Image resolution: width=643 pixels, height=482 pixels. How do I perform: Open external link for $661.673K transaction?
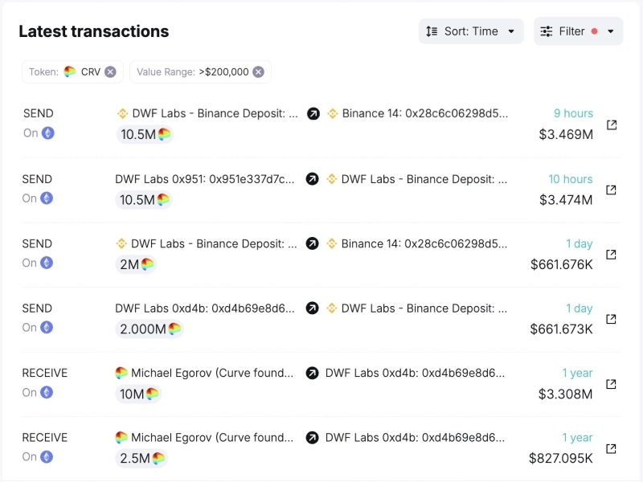tap(612, 320)
